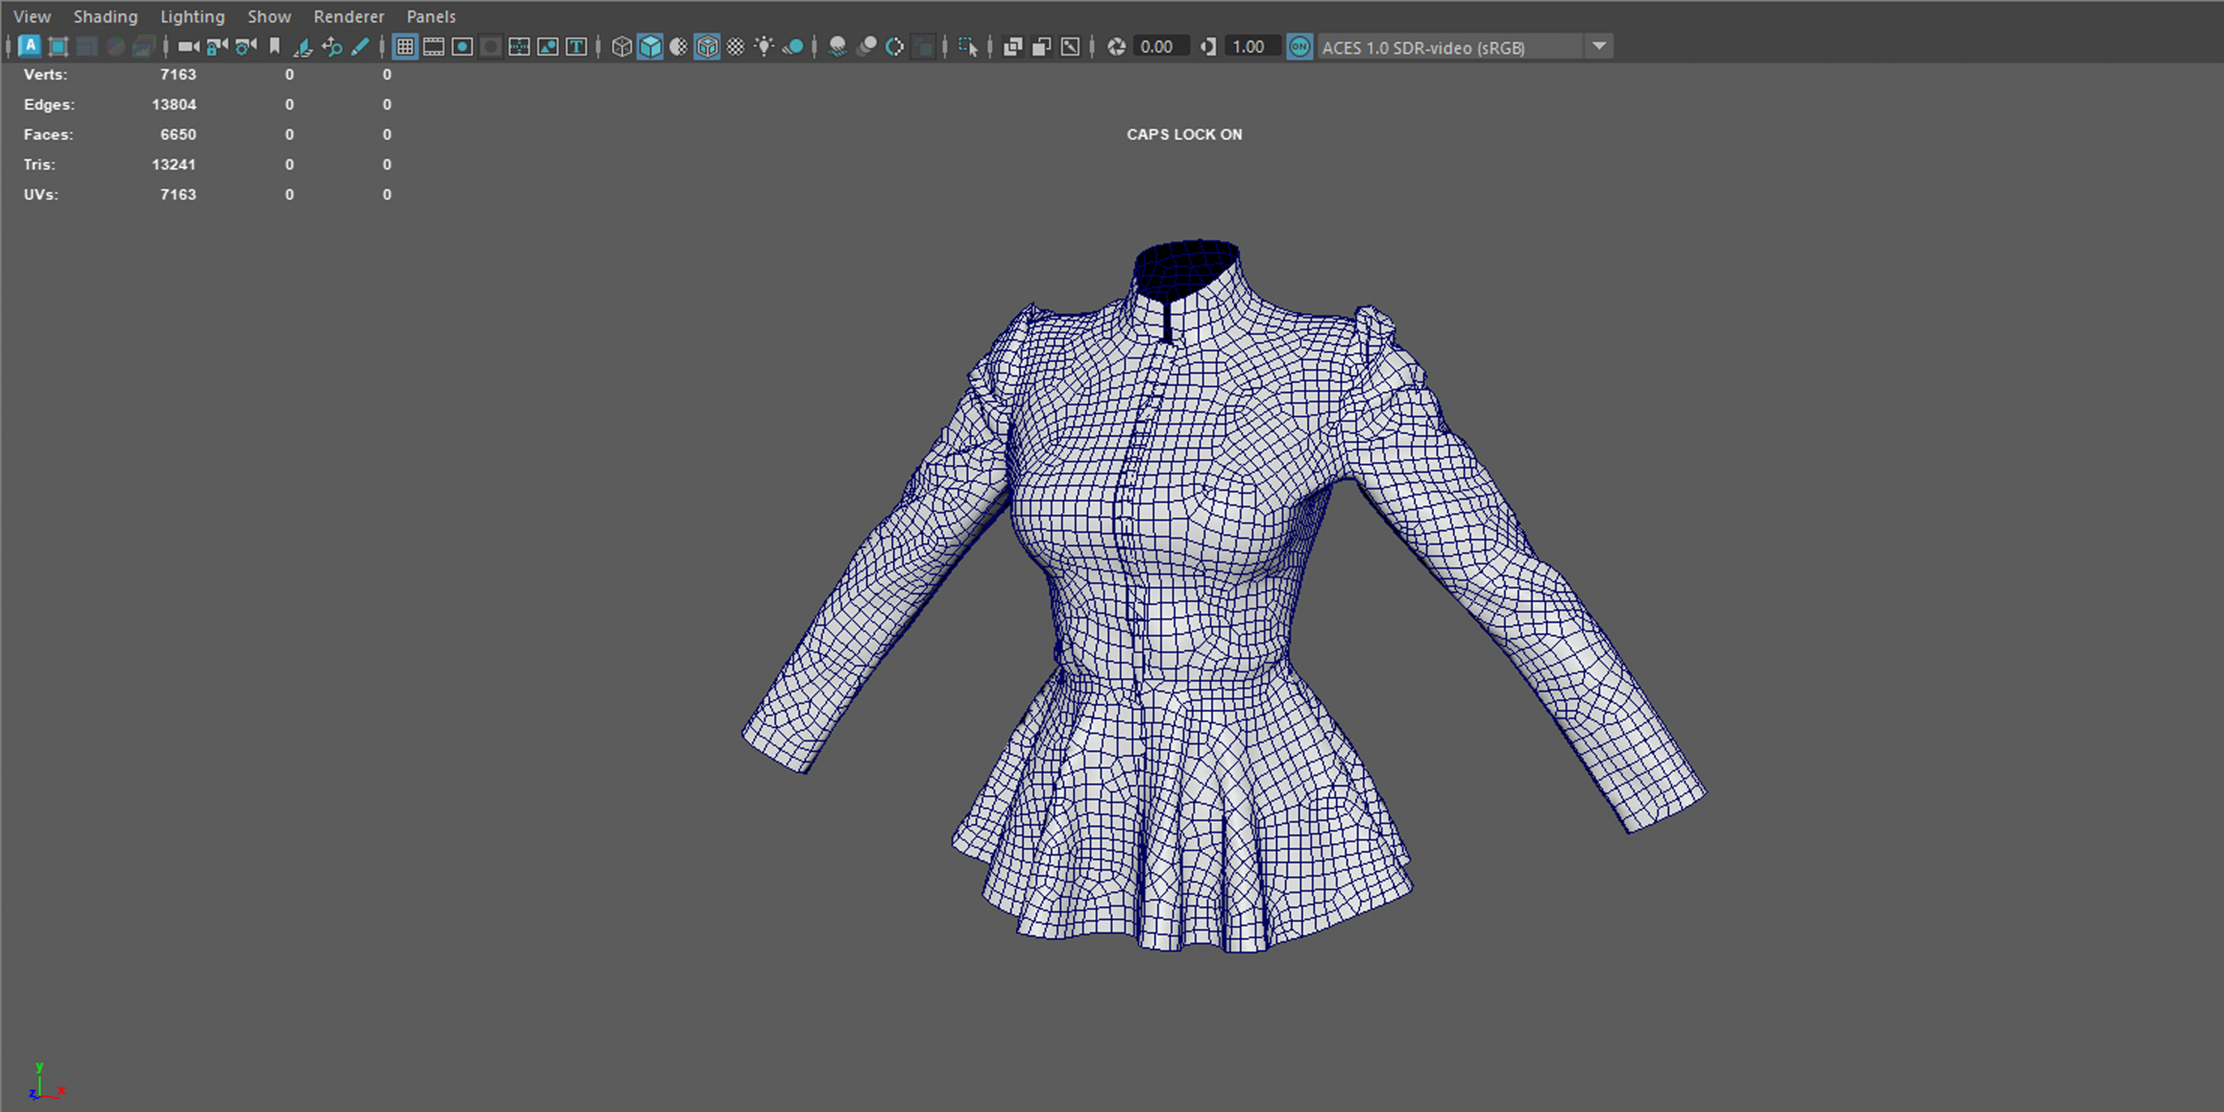Switch to Wireframe display cube icon
The width and height of the screenshot is (2224, 1112).
click(621, 46)
